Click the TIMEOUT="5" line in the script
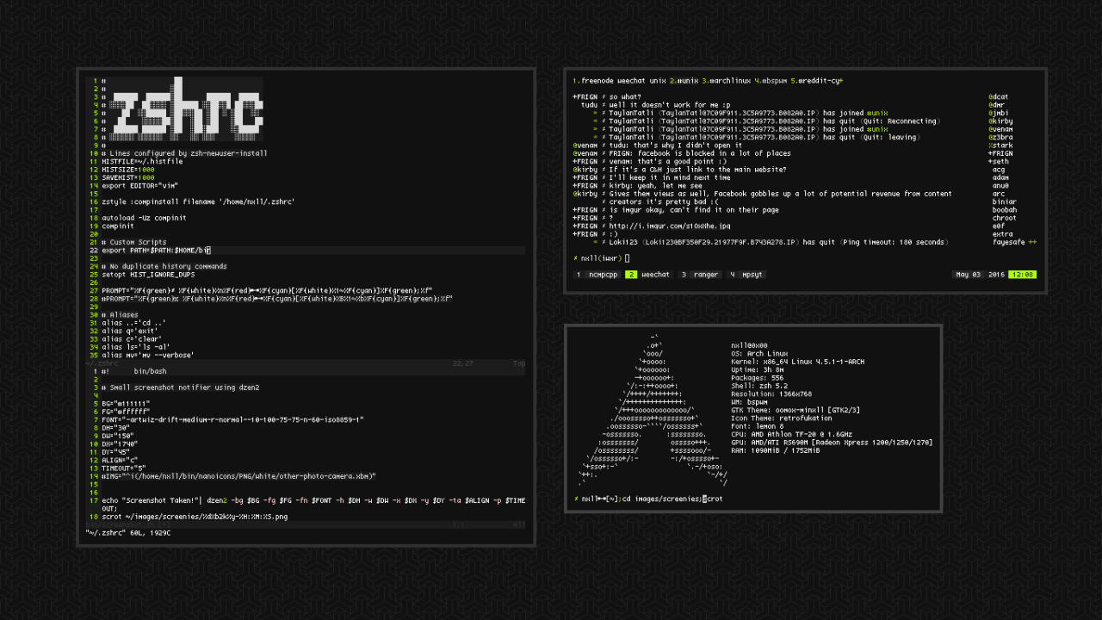The height and width of the screenshot is (620, 1102). point(124,468)
